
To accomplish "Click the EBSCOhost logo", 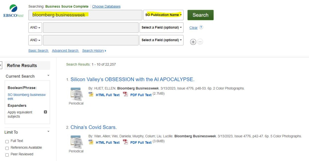I will 13,11.
